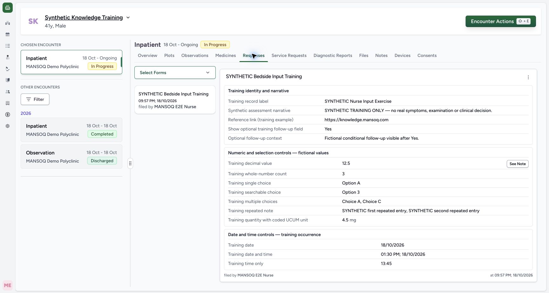Switch to the Observations tab
549x293 pixels.
(195, 55)
